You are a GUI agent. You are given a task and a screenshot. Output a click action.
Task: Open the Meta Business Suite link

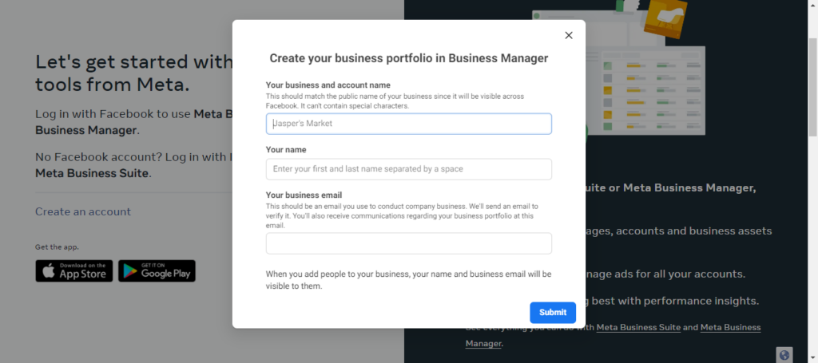[x=638, y=327]
